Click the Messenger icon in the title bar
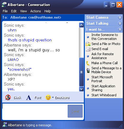 click(4, 4)
